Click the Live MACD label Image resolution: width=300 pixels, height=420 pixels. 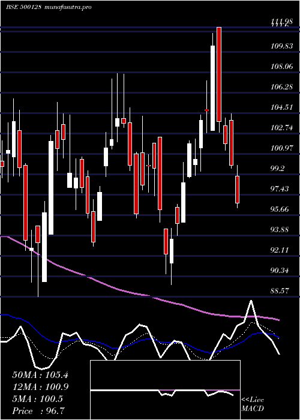[x=253, y=404]
